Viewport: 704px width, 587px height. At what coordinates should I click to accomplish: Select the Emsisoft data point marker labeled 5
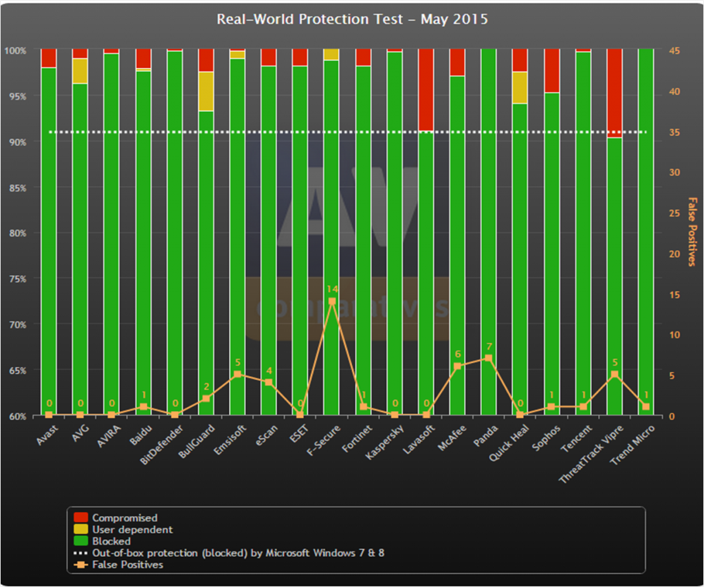[x=237, y=375]
